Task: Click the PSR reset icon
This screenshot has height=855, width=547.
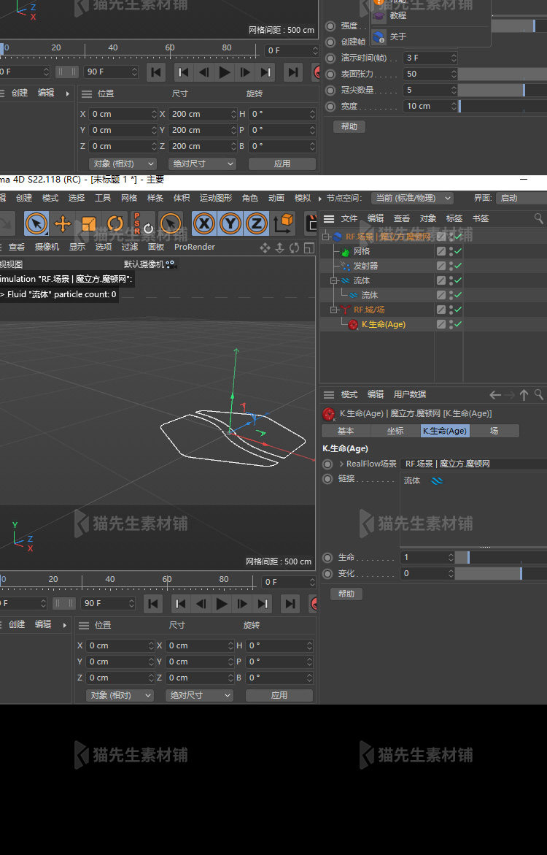Action: click(143, 223)
